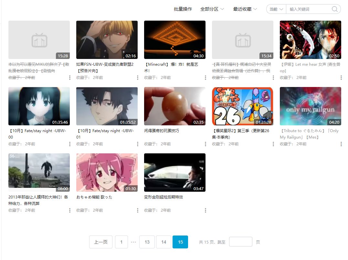
Task: Open more options for 2013年大神们 video
Action: (x=70, y=210)
